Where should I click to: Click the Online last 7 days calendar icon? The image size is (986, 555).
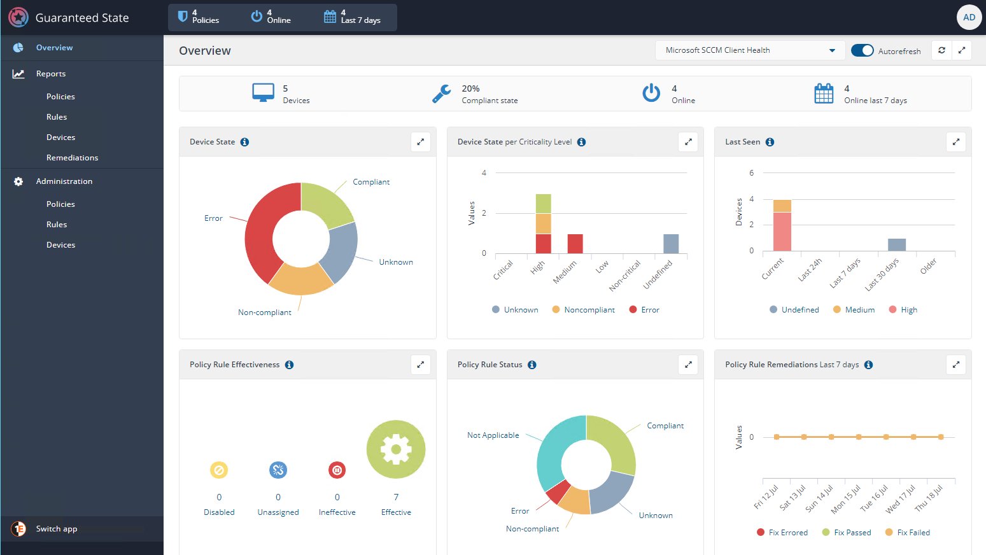[824, 94]
